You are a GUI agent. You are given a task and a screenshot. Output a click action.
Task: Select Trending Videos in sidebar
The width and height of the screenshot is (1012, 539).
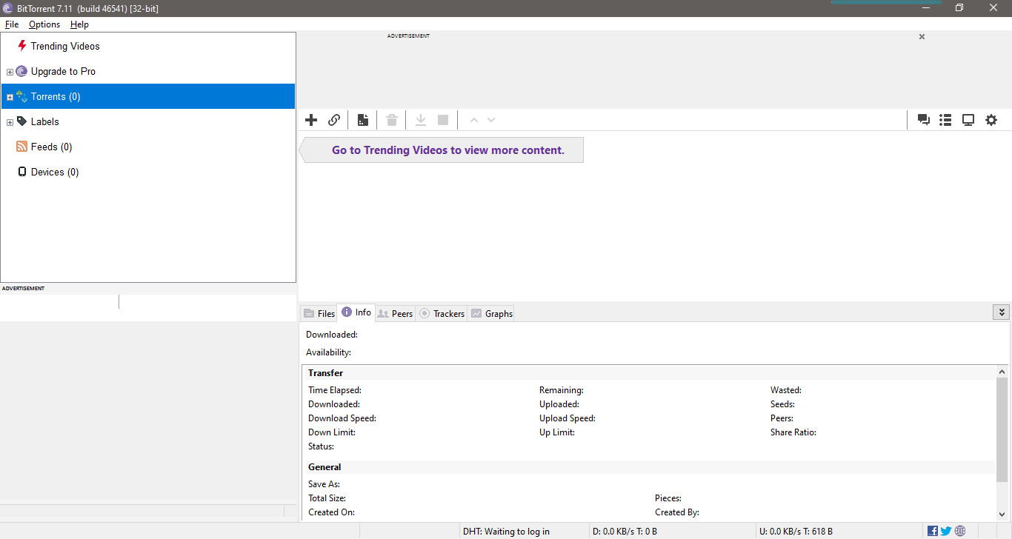[65, 46]
